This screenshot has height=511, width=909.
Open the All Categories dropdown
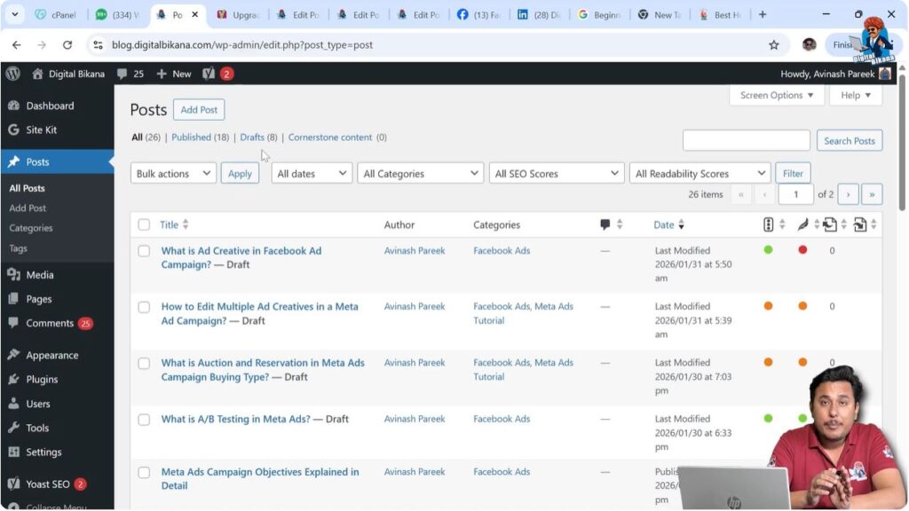pos(419,173)
